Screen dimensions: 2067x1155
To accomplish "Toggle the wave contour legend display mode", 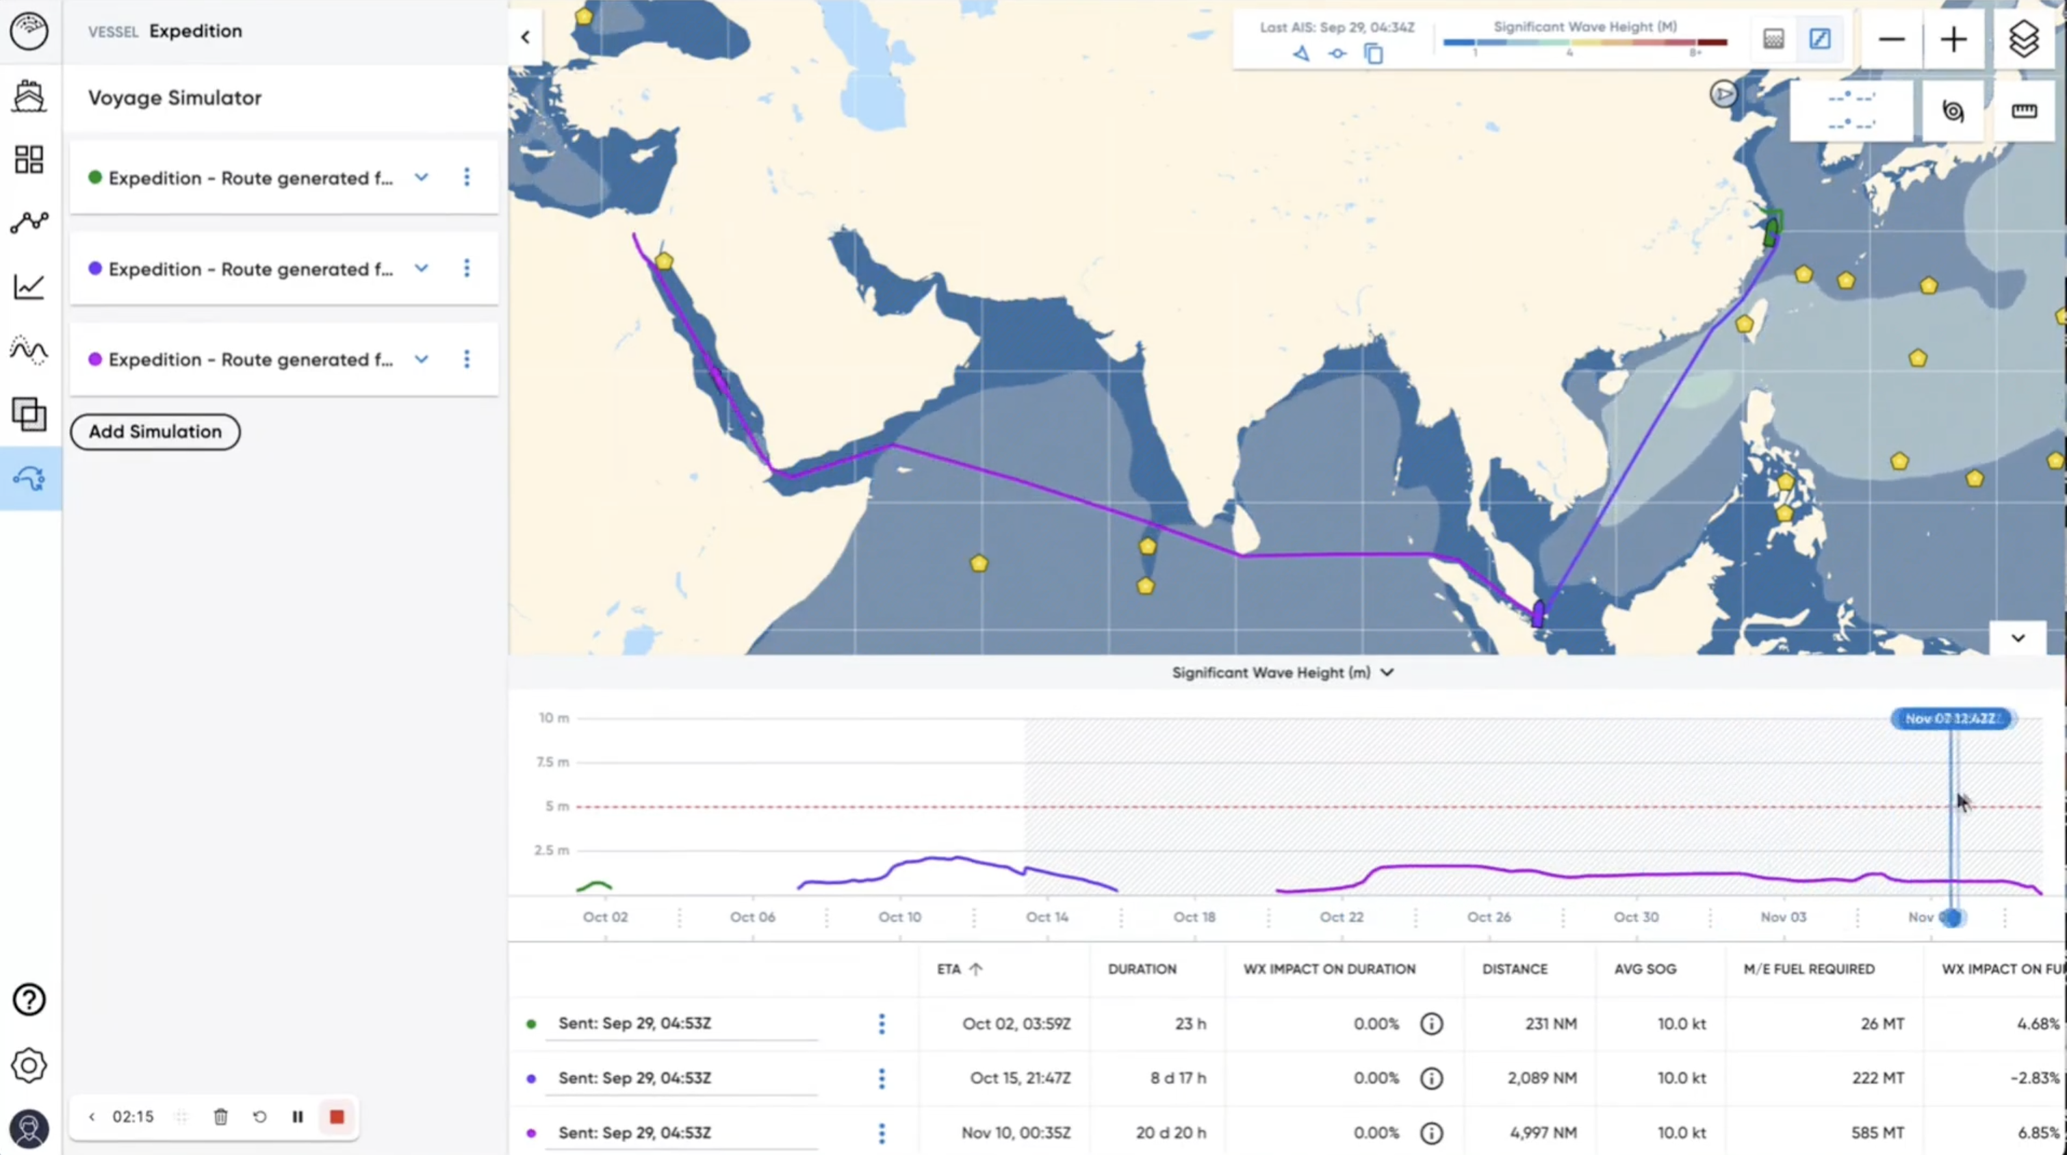I will tap(1820, 38).
